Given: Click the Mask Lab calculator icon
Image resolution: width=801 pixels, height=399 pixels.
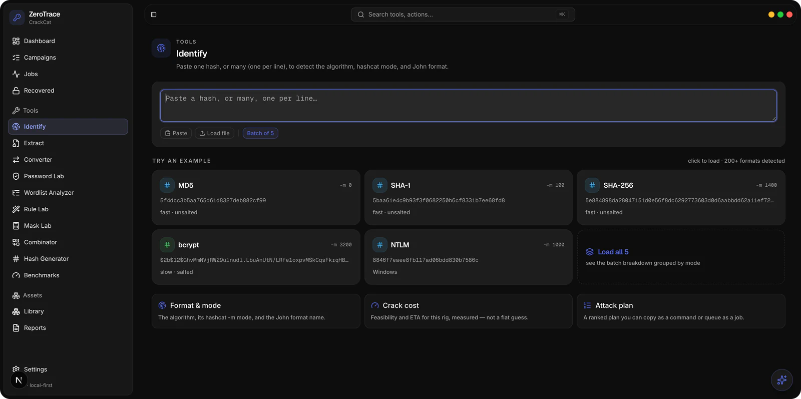Looking at the screenshot, I should 16,226.
